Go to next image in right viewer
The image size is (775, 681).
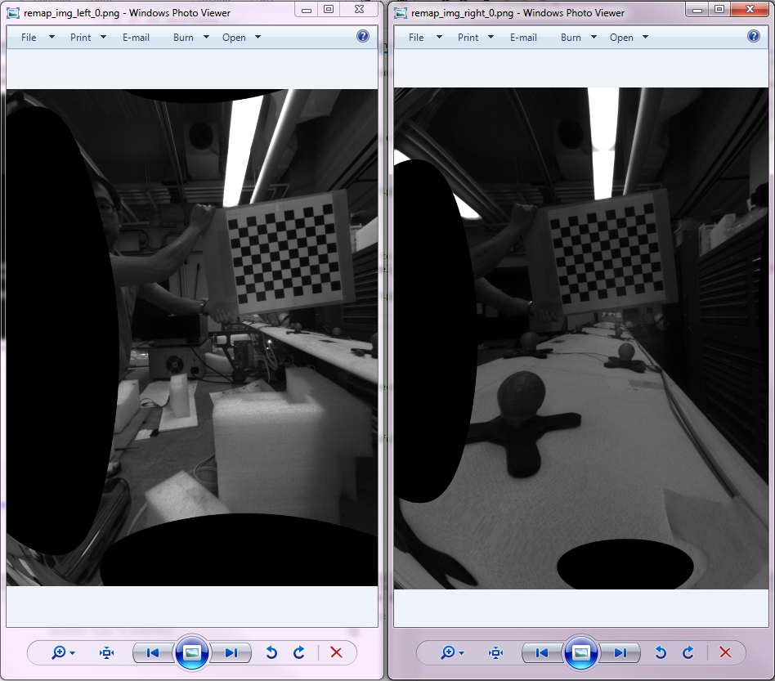[x=620, y=653]
